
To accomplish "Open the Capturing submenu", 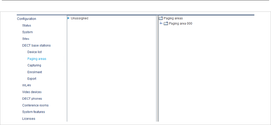I will [34, 65].
